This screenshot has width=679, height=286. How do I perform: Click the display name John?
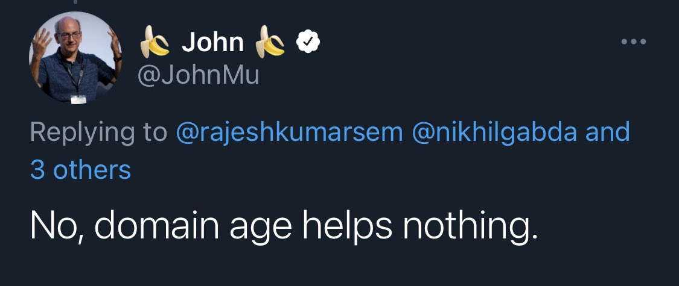point(212,42)
